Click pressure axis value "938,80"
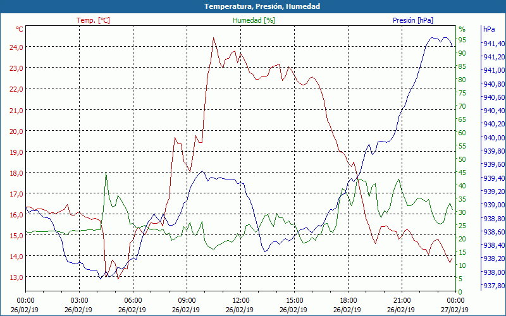The width and height of the screenshot is (506, 316). 494,219
